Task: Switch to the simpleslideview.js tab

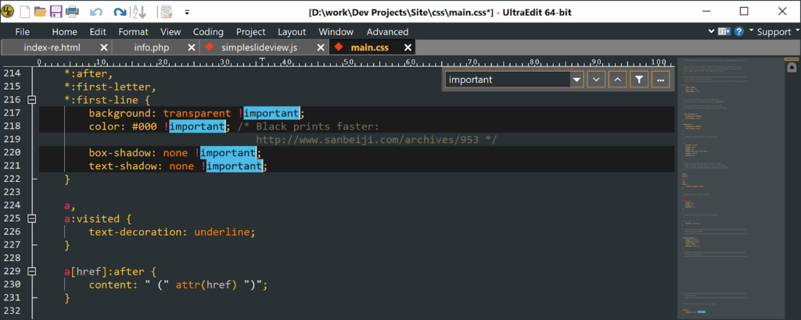Action: tap(257, 48)
